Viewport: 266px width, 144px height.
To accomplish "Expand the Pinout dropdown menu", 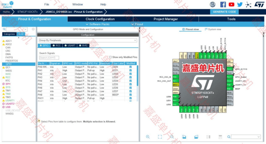I will (137, 25).
